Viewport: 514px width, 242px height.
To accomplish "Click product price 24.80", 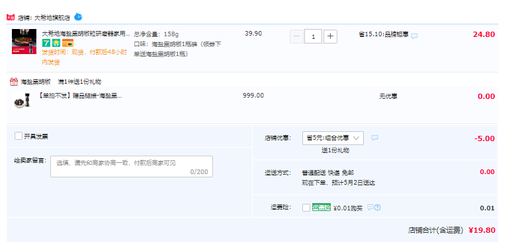I will 484,34.
